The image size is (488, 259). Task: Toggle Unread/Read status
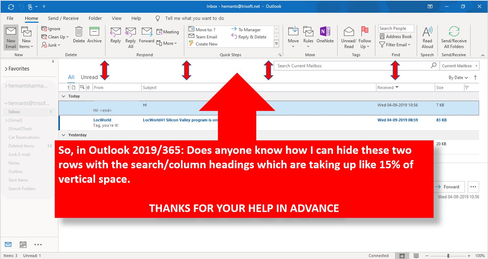[349, 37]
